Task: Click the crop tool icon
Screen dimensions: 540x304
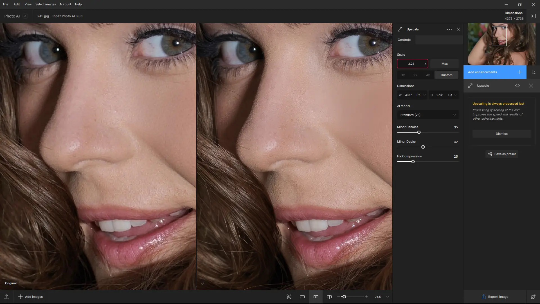Action: [x=533, y=72]
